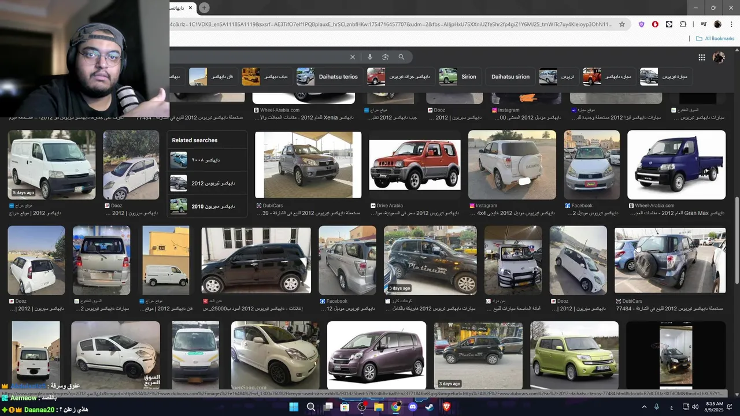This screenshot has width=740, height=416.
Task: Open related search دايهاتسو تيريوس 2012
Action: [207, 183]
